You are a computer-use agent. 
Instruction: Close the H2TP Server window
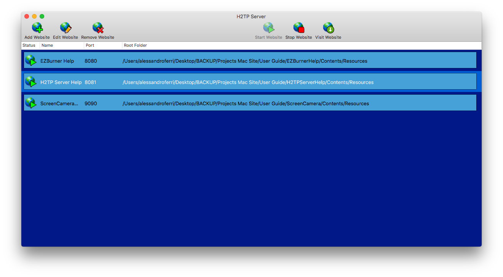click(x=27, y=16)
